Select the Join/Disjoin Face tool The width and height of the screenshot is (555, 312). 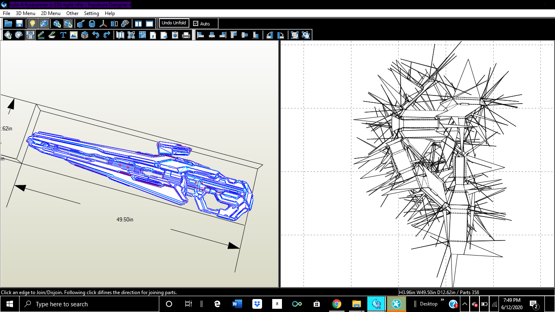point(30,35)
